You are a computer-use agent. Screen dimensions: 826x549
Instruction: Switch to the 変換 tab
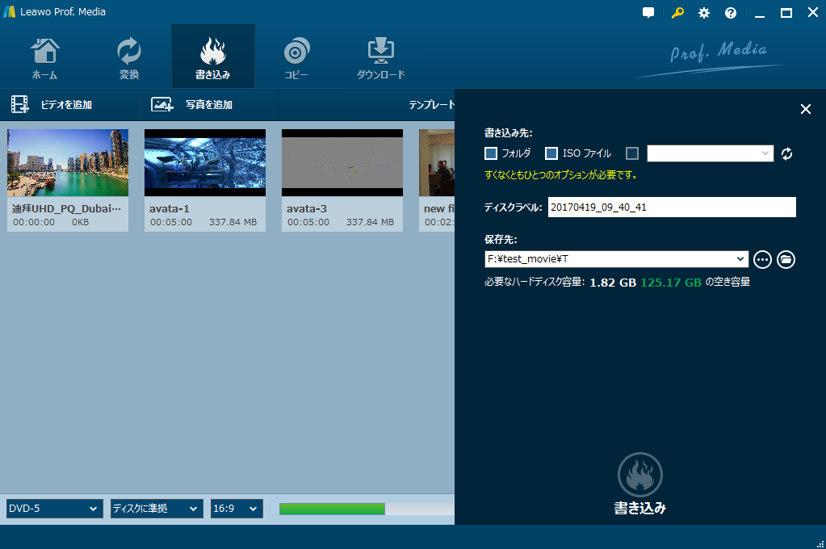(x=129, y=58)
